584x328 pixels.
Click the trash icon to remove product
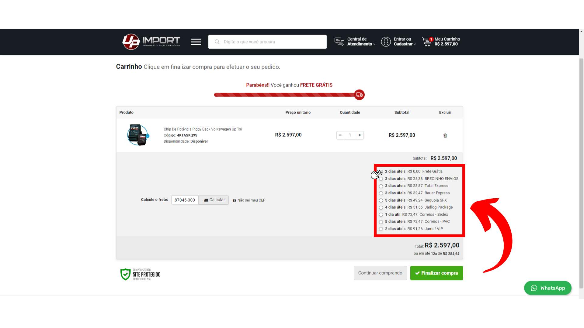pos(445,135)
